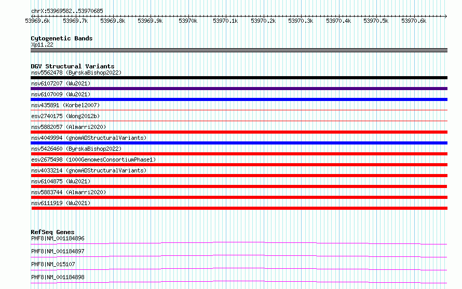Open transcript PHF8|NM_001184898 label
The width and height of the screenshot is (462, 289).
(x=58, y=277)
